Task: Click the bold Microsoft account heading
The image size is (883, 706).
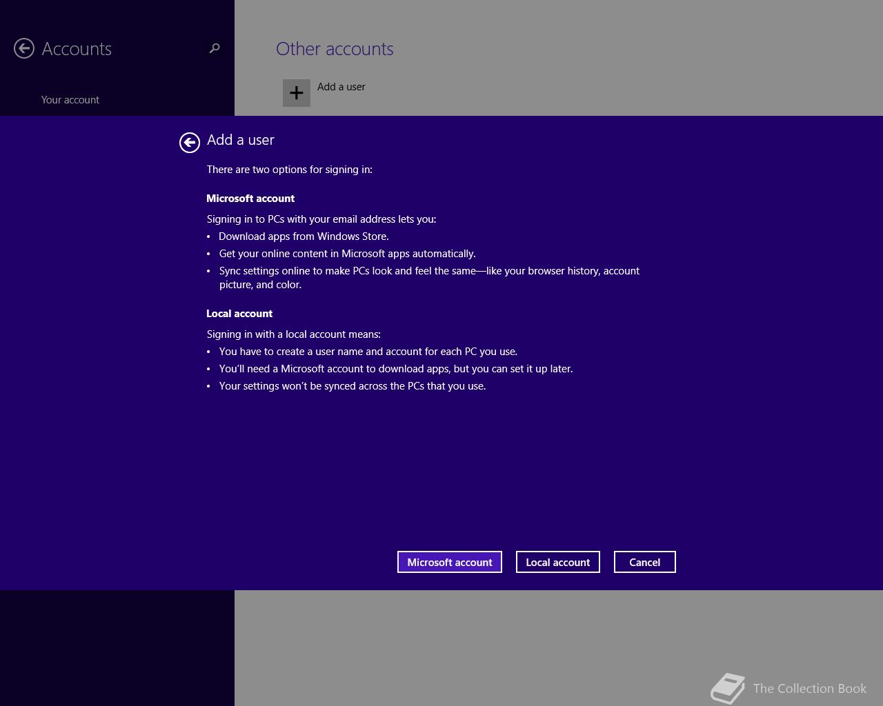Action: pyautogui.click(x=250, y=199)
